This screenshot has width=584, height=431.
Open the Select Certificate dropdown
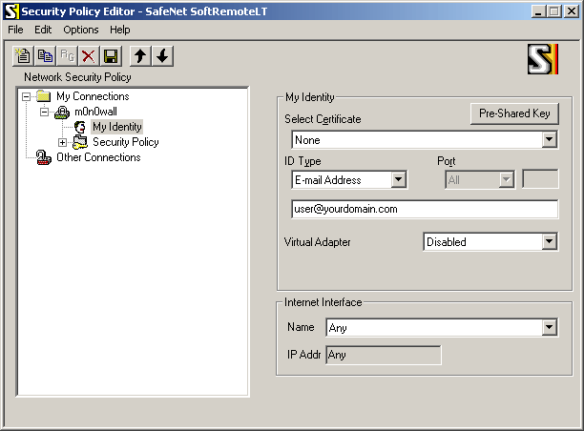[x=549, y=140]
